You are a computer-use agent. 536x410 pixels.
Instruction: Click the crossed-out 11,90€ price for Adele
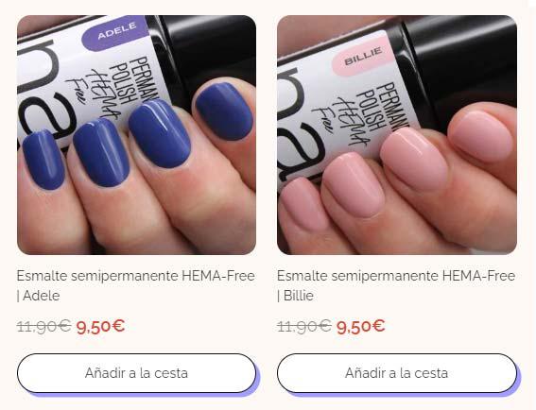pyautogui.click(x=43, y=326)
